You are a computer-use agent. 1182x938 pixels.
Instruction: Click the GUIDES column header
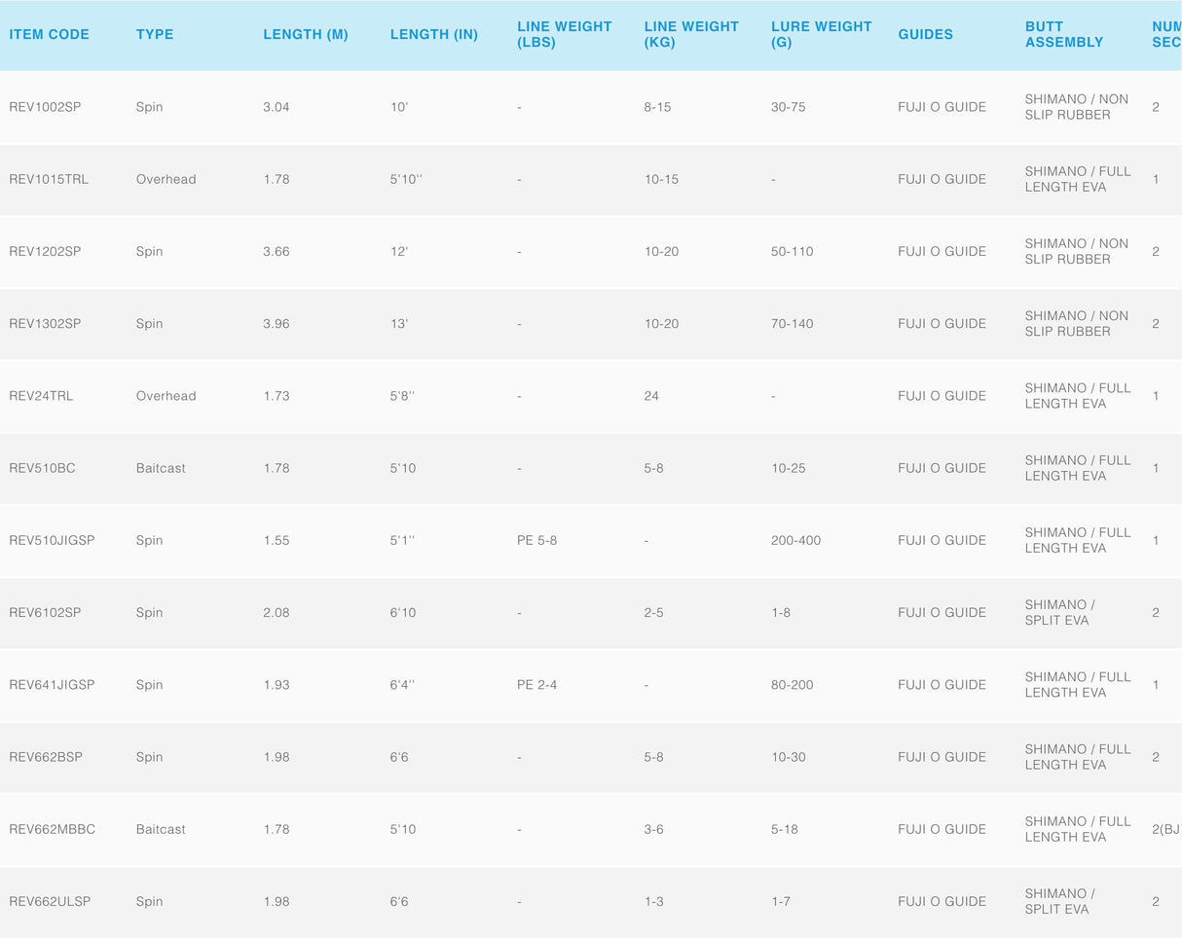point(925,34)
